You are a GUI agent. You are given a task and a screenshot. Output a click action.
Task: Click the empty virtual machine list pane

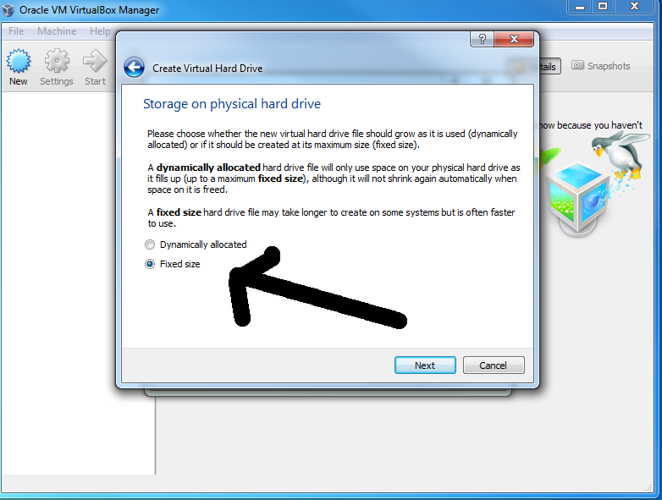point(59,283)
